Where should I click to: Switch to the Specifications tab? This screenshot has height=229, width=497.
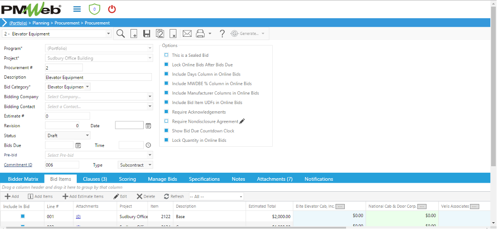(x=204, y=179)
